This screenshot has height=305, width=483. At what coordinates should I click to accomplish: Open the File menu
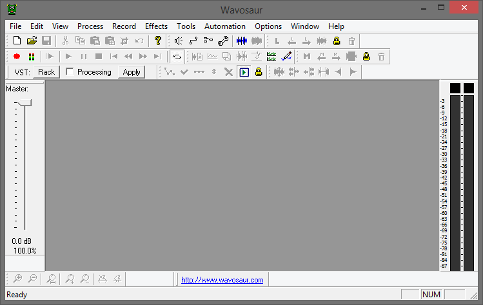15,26
